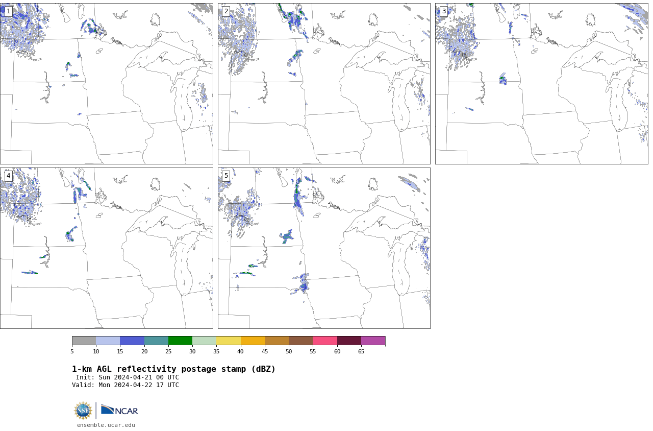This screenshot has width=653, height=431.
Task: Click the colorbar tick label 40
Action: coord(241,351)
